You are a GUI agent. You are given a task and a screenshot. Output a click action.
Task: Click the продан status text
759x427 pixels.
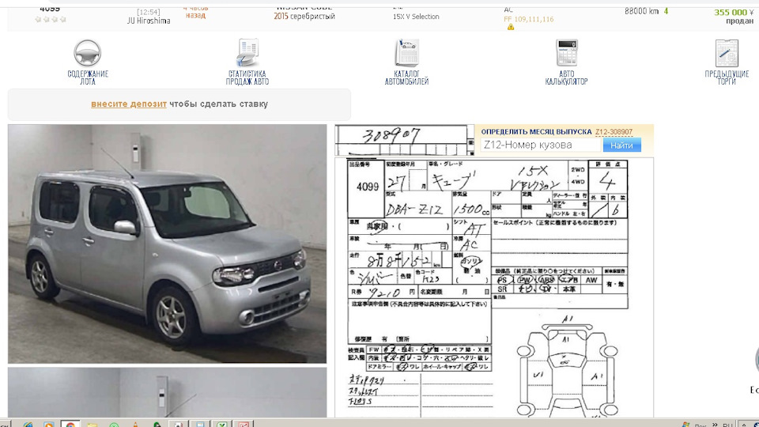[740, 21]
